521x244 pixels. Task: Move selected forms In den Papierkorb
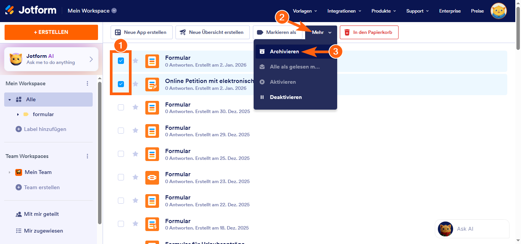[x=369, y=32]
